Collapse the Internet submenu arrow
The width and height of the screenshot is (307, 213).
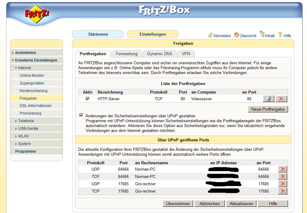coord(16,68)
